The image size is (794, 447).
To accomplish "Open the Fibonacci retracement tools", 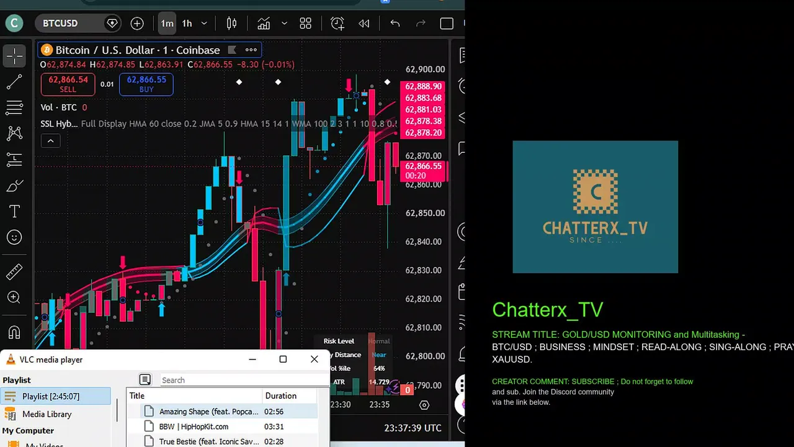I will tap(14, 107).
